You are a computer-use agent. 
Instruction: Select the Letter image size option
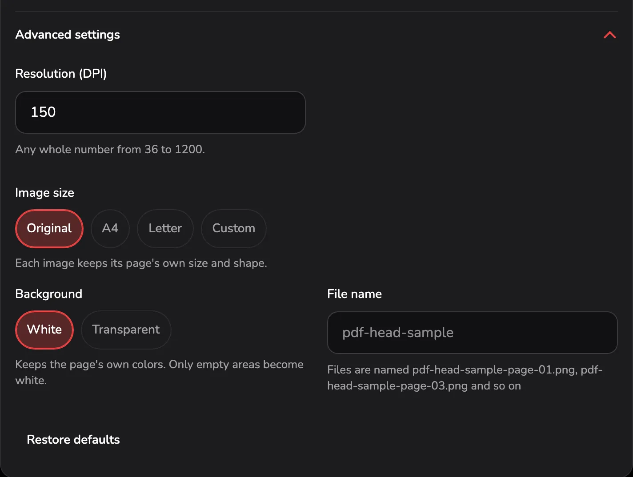(x=165, y=228)
